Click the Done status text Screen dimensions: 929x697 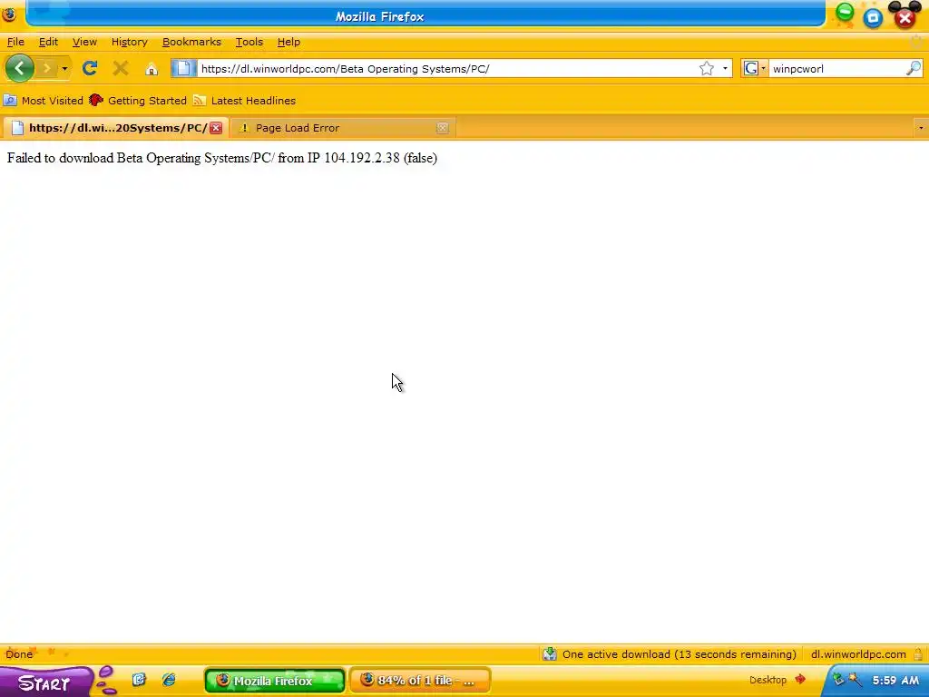point(19,654)
